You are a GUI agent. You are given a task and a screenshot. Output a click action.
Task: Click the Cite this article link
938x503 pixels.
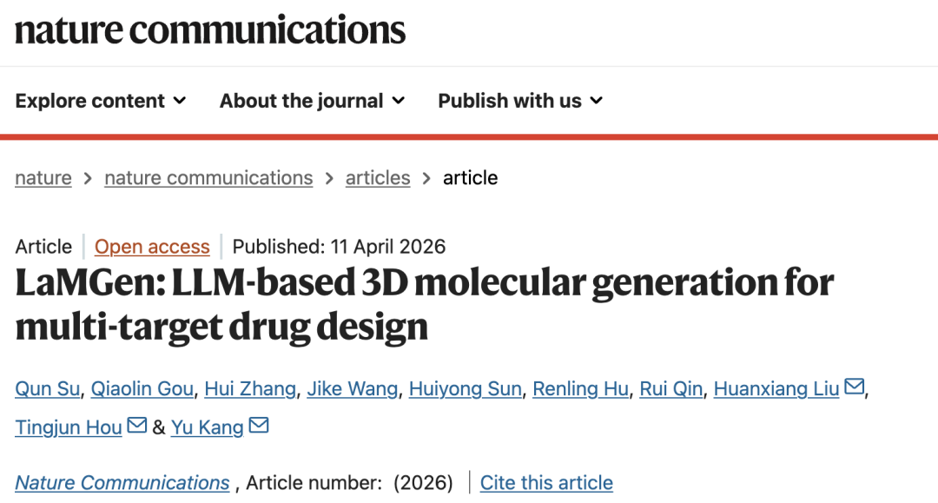[546, 483]
